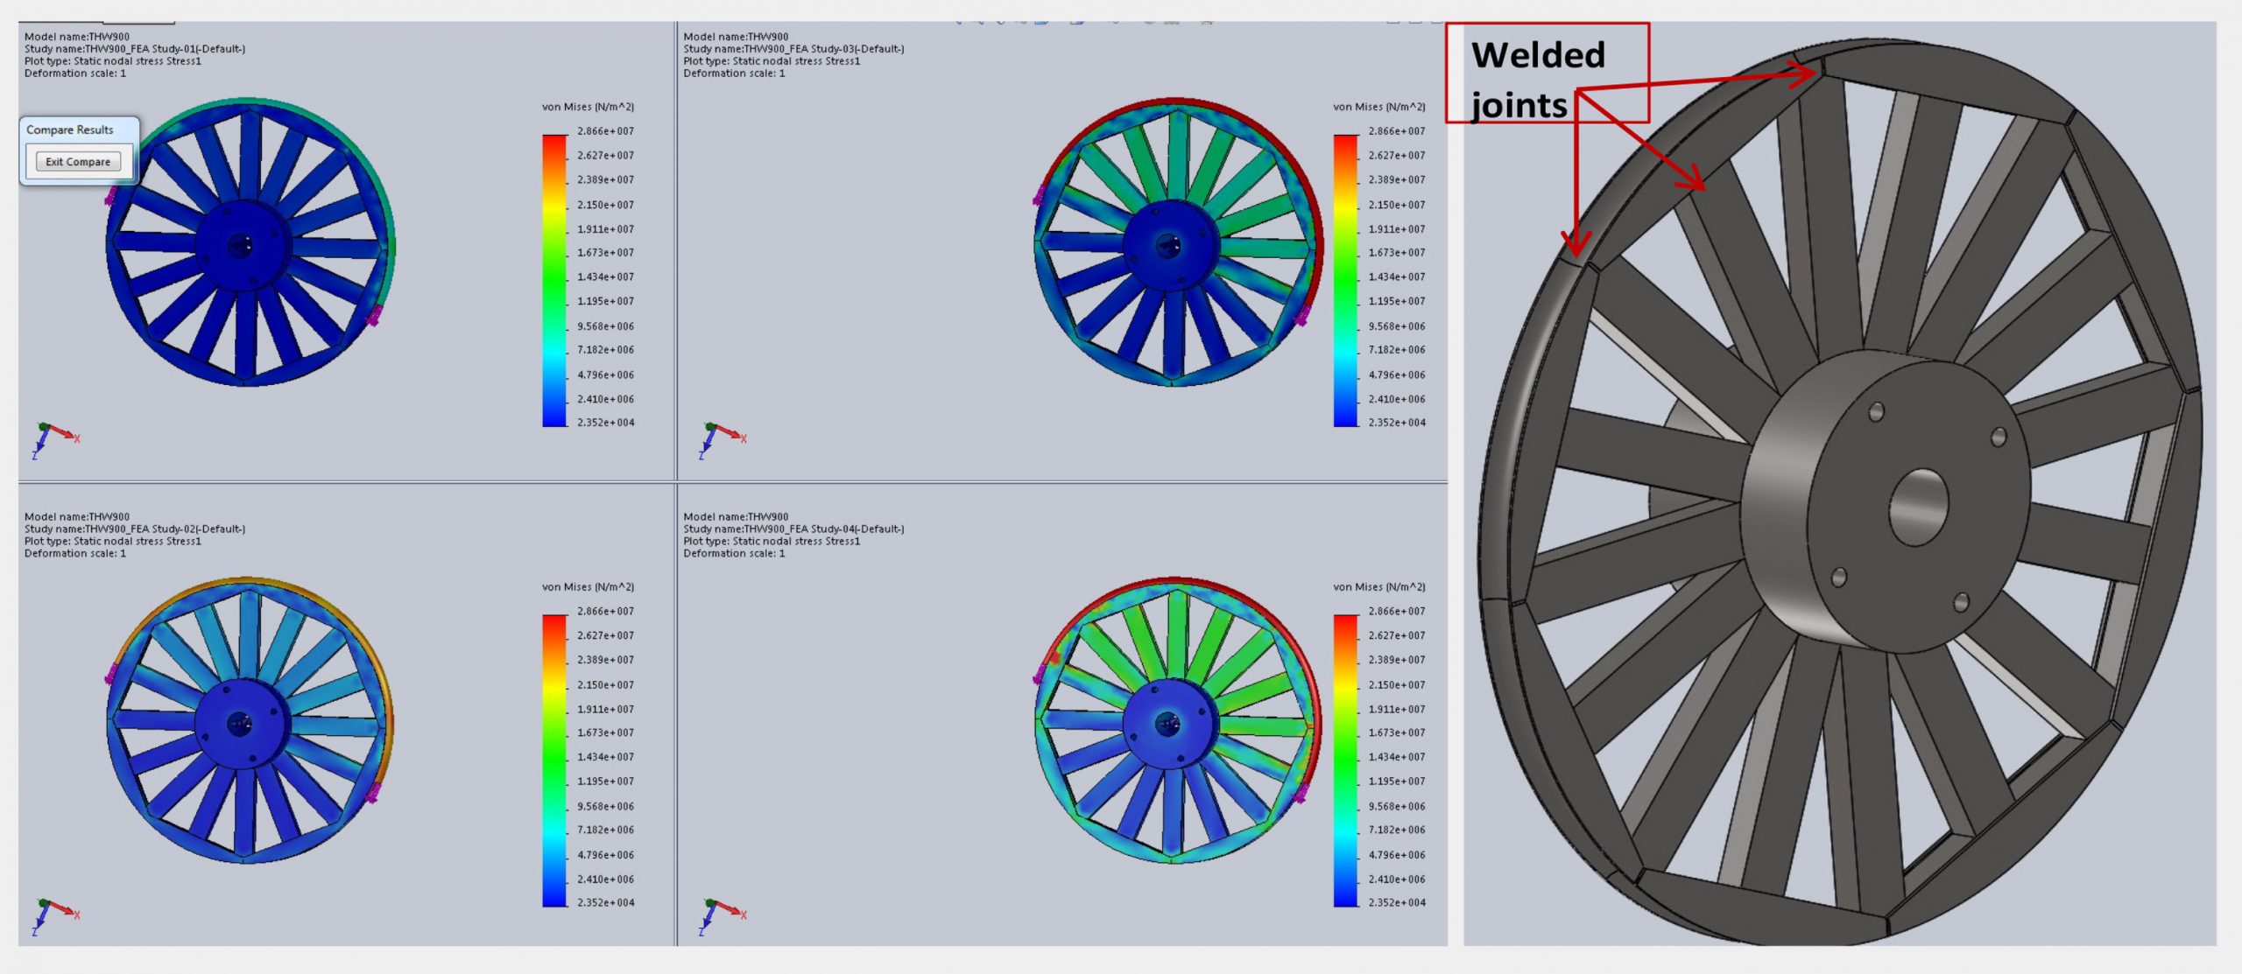Click the Study-04 study name text
Screen dimensions: 2242x974
tap(793, 529)
